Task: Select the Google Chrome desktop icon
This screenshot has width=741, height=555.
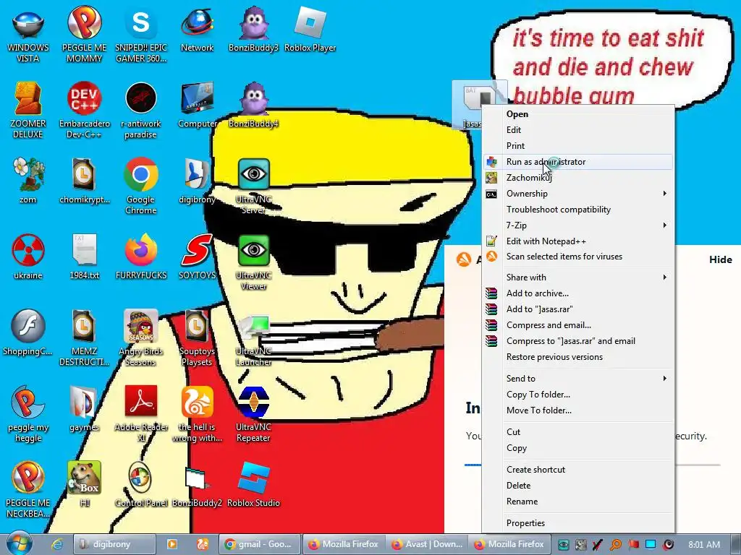Action: [x=141, y=186]
